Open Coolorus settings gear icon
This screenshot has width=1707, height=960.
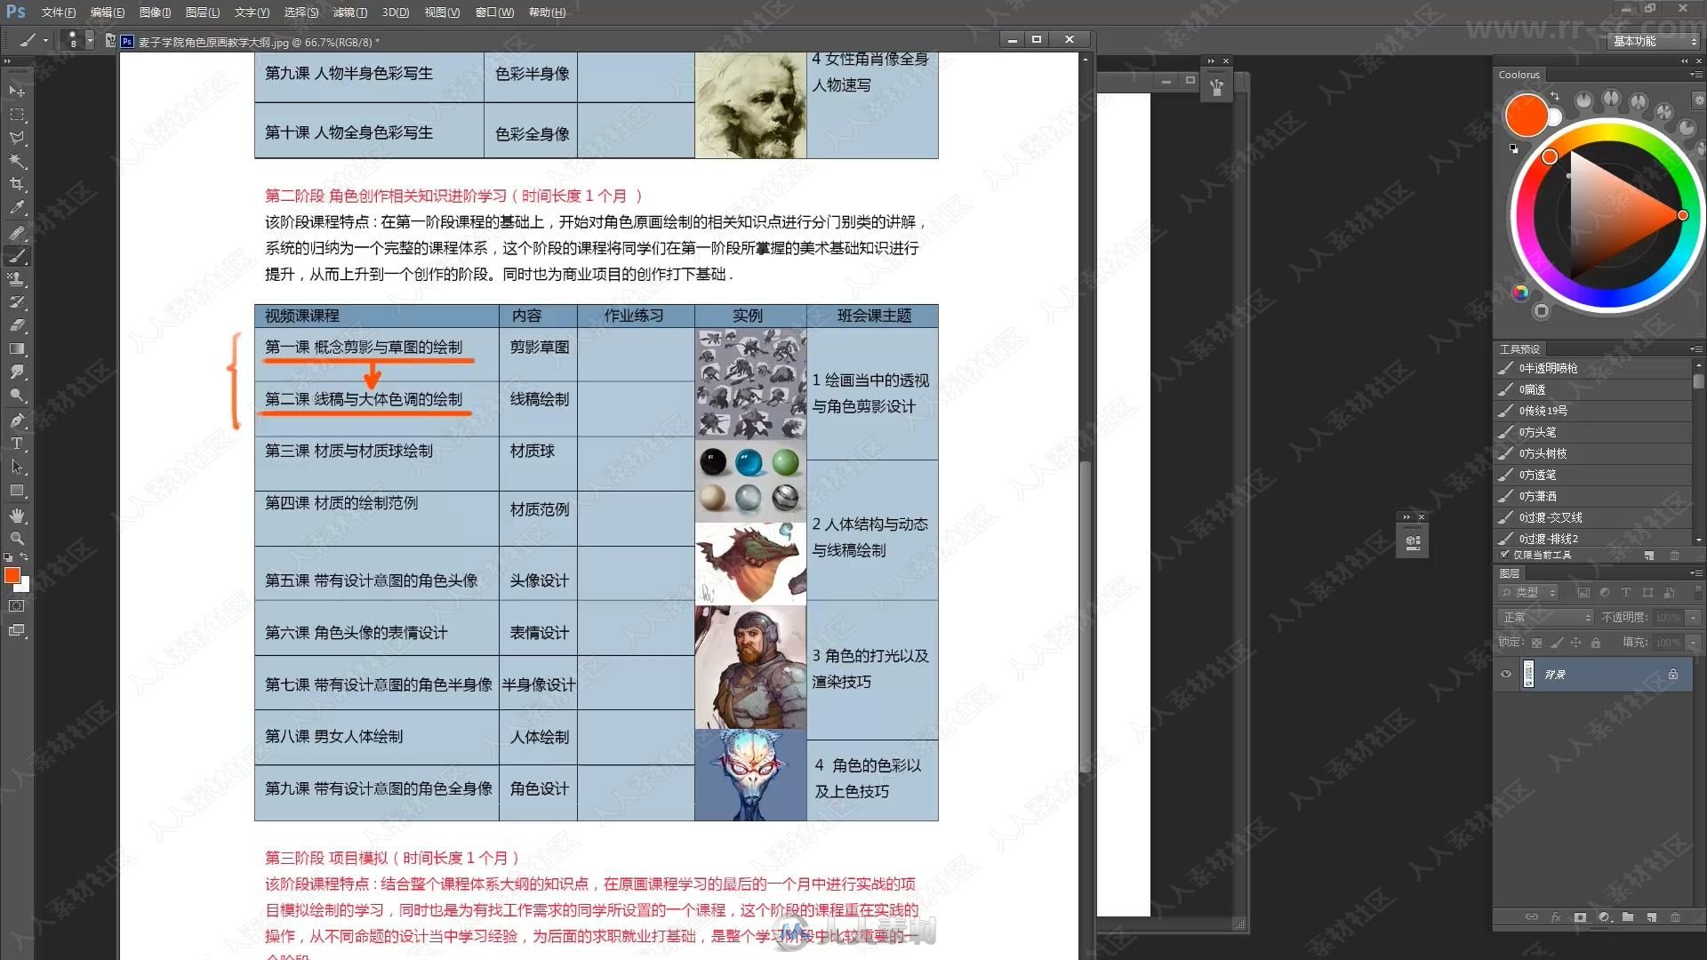click(x=1698, y=100)
